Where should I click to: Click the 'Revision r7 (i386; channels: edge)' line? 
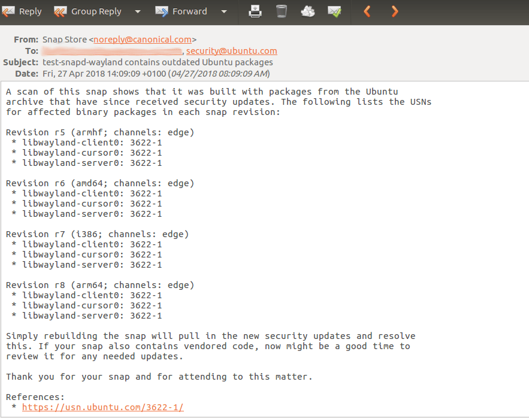[98, 235]
